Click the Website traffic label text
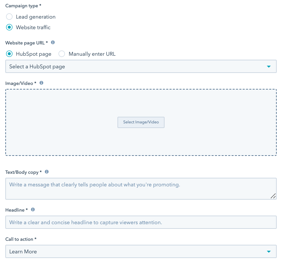 tap(33, 27)
